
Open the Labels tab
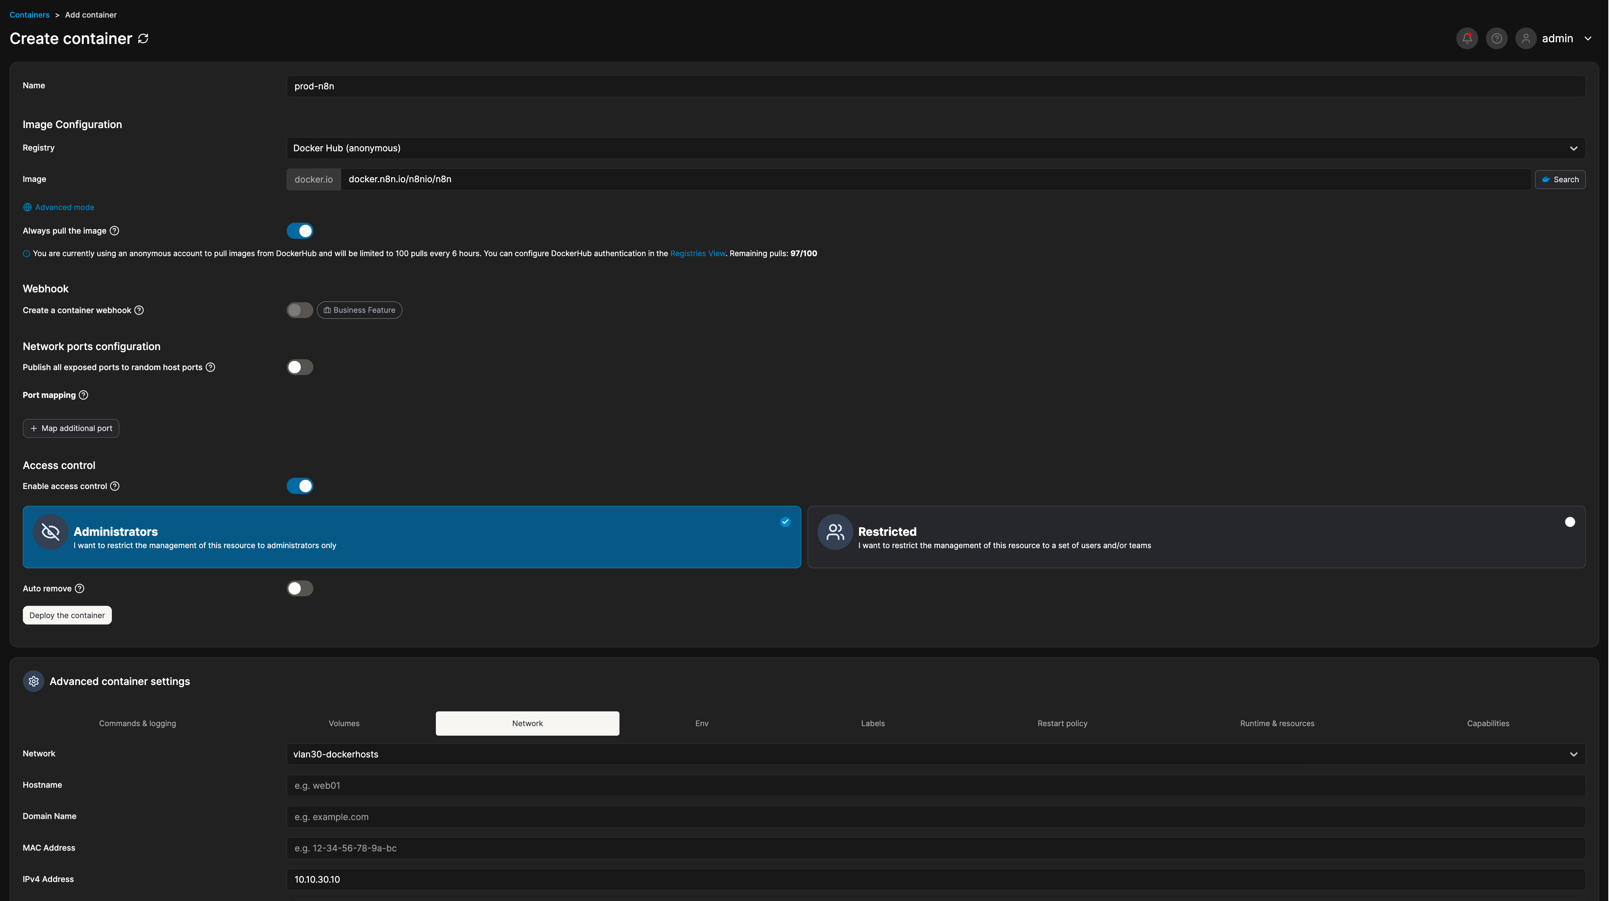(x=873, y=724)
